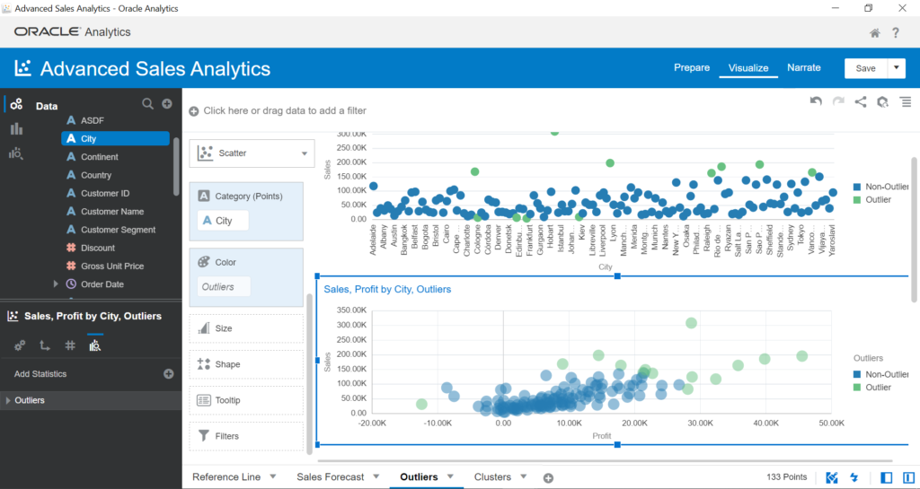This screenshot has height=489, width=920.
Task: Open Axis properties tab icon
Action: 45,345
